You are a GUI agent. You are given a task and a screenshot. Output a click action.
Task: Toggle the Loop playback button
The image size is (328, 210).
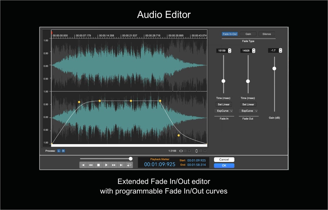pos(129,165)
